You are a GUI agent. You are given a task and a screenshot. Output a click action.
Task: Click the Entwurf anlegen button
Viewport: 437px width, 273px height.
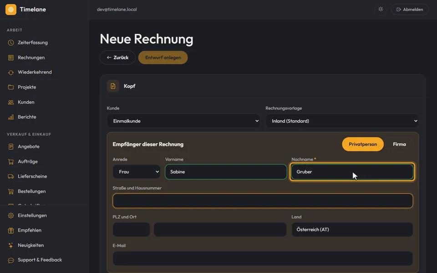(163, 58)
